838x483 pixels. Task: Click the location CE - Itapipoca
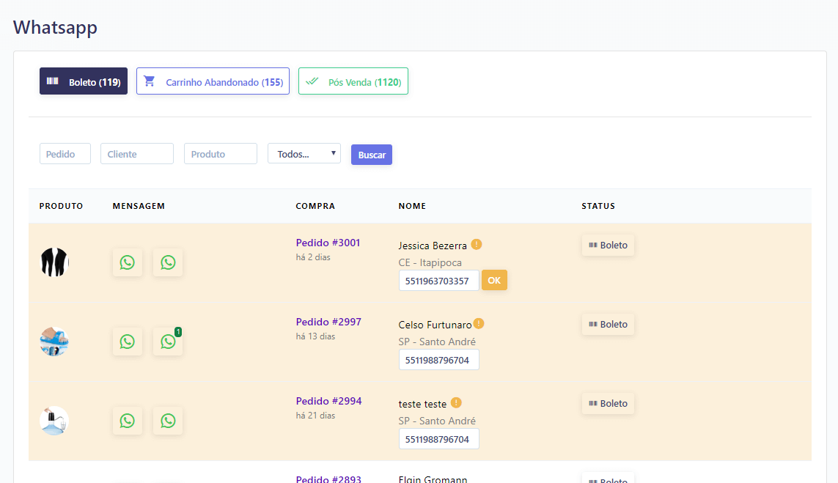430,263
